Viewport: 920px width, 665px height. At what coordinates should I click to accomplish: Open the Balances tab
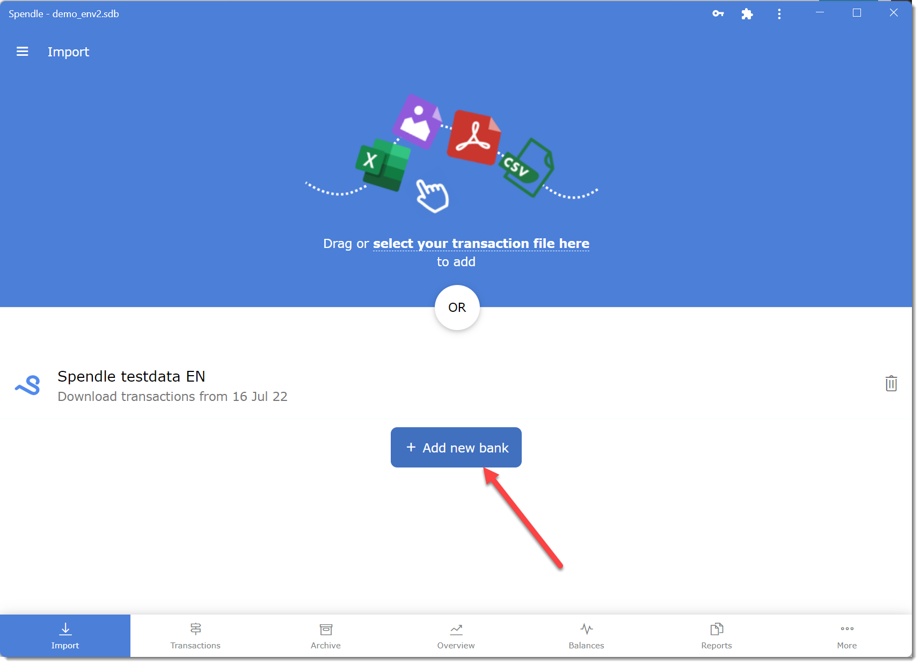[586, 636]
